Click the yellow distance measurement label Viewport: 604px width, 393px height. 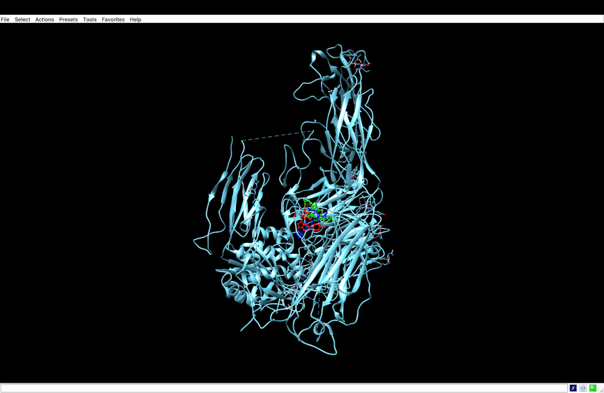[x=308, y=205]
